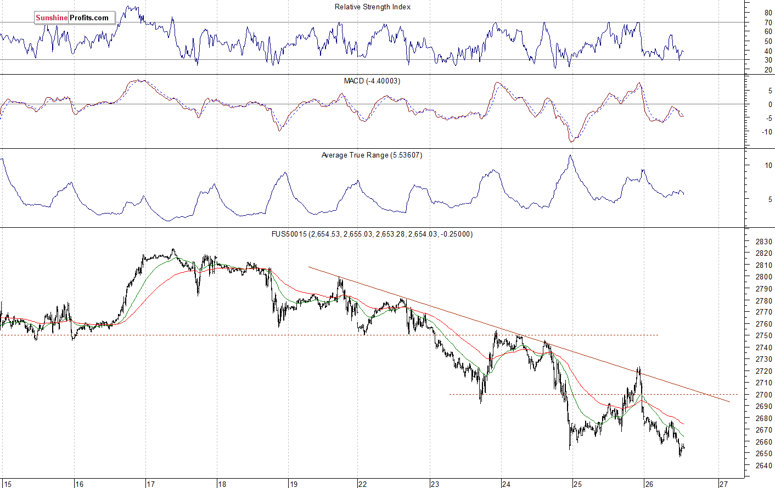Select the MACD axis value 5
The image size is (775, 488).
[x=771, y=91]
